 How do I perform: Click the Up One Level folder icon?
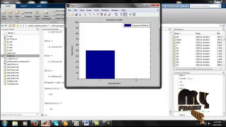10,26
